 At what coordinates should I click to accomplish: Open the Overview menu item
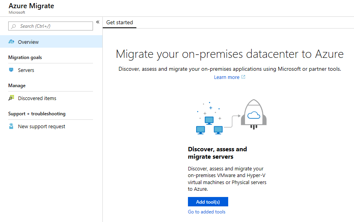pyautogui.click(x=51, y=42)
